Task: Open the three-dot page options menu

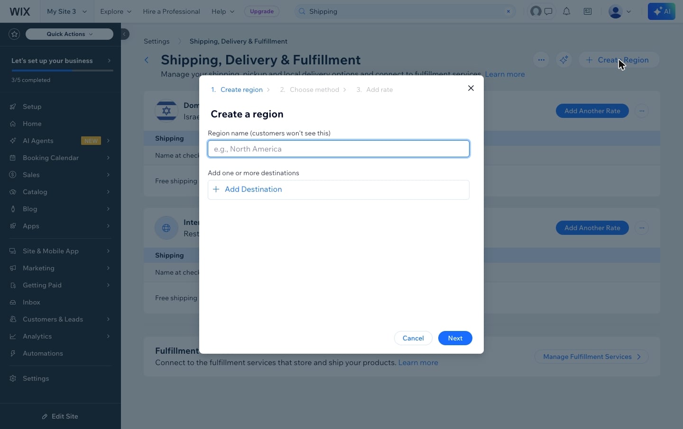Action: 541,60
